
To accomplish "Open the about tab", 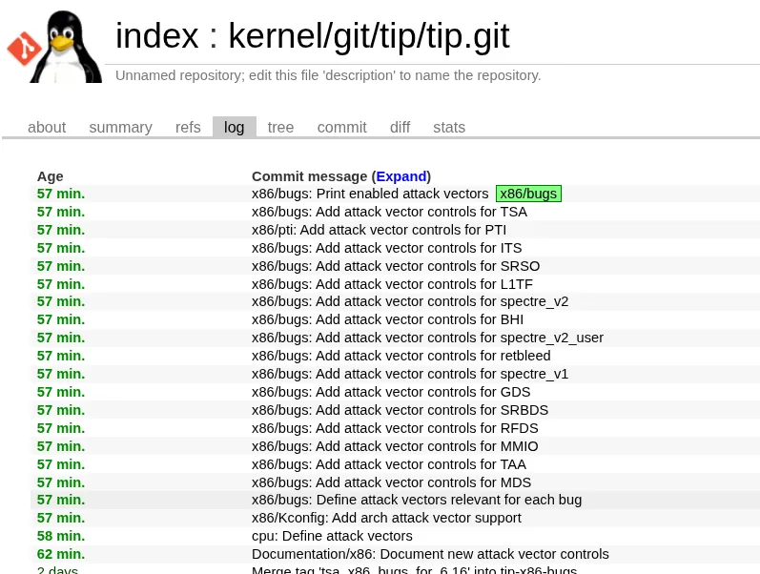I will (47, 128).
